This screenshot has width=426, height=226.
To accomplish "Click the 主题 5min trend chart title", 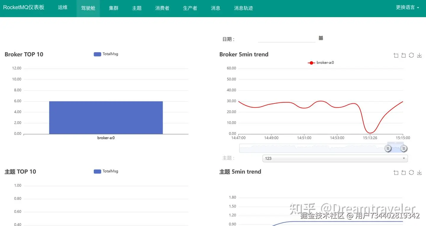I will pyautogui.click(x=240, y=171).
